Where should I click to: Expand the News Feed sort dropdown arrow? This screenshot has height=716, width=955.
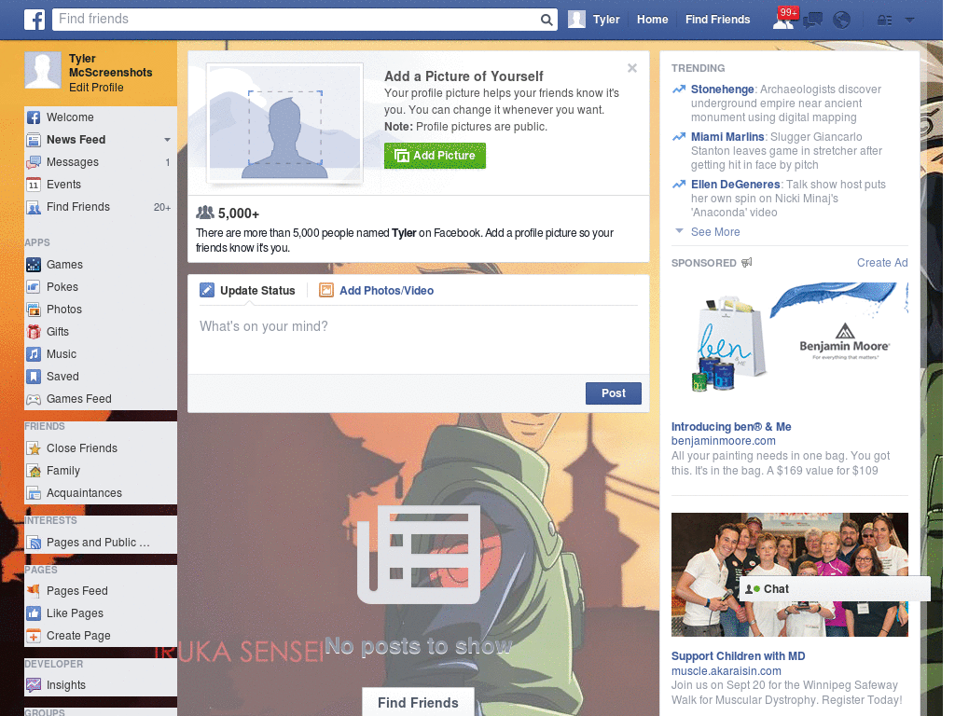click(167, 140)
